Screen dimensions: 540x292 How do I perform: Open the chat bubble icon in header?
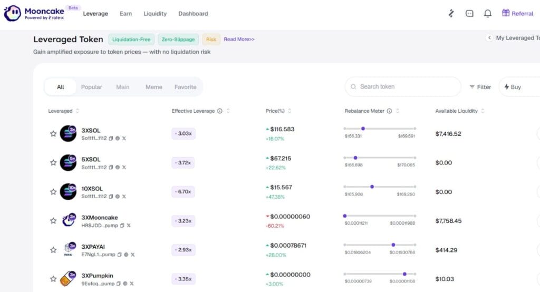pos(469,13)
